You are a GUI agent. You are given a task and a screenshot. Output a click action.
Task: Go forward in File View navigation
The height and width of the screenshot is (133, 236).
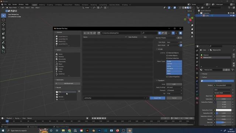[88, 33]
